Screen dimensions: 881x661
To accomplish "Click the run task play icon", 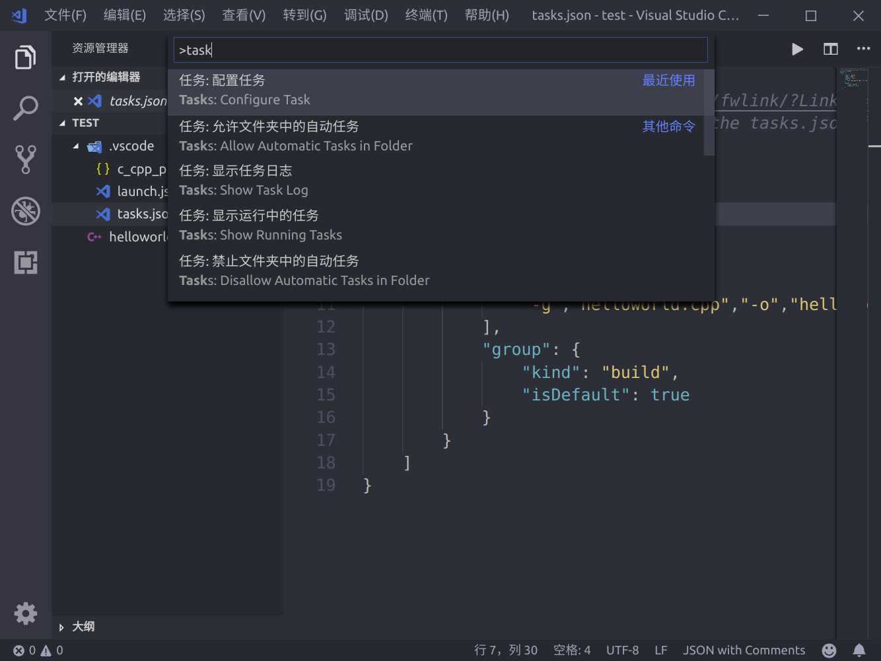I will (x=797, y=49).
